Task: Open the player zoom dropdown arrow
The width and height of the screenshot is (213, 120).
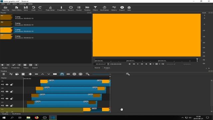Action: pyautogui.click(x=153, y=64)
